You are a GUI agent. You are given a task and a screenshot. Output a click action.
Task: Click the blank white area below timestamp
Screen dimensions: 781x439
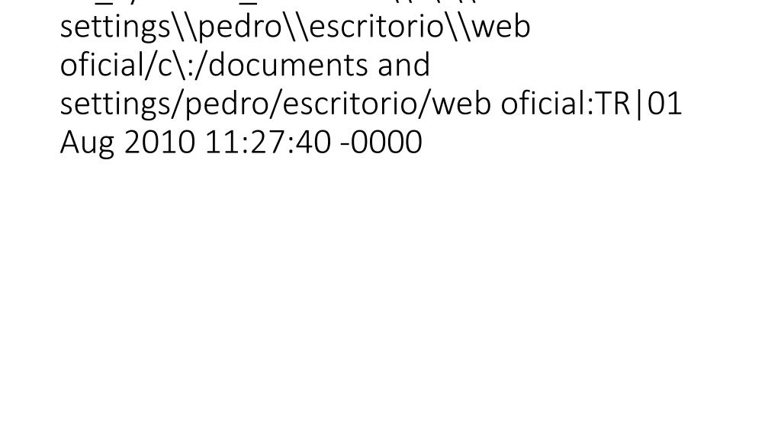tap(390, 299)
